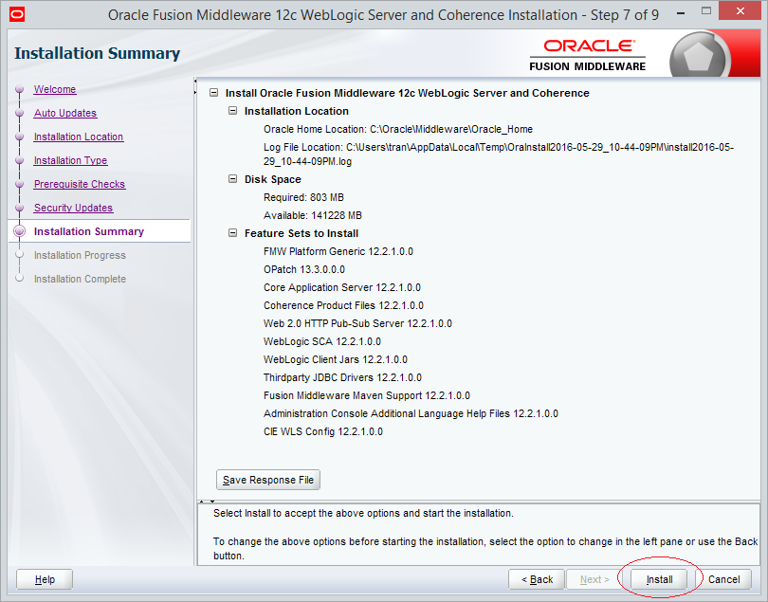Select Core Application Server 12.2.1.0.0 row
The height and width of the screenshot is (602, 768).
coord(342,287)
